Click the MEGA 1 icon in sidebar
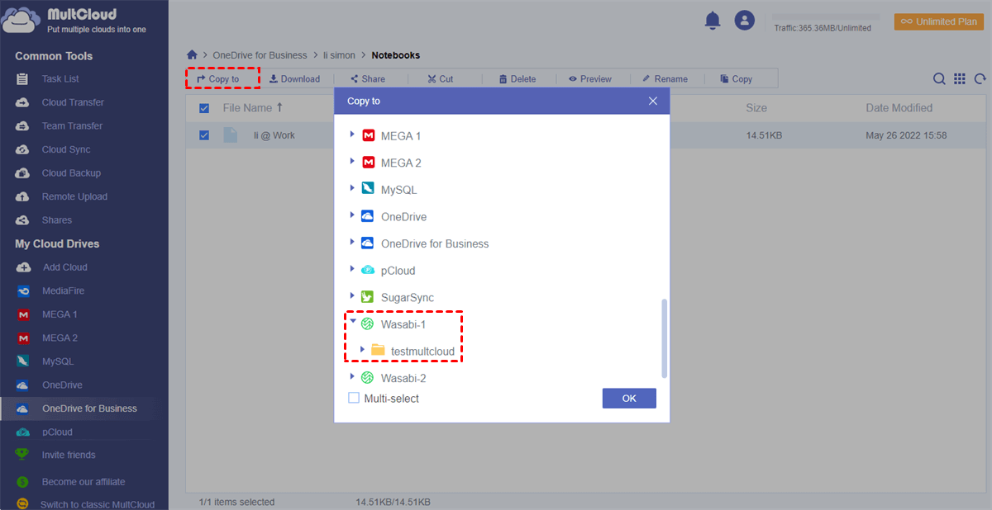 [x=24, y=314]
